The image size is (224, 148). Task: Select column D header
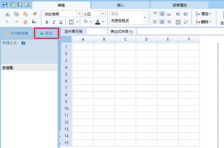point(146,39)
